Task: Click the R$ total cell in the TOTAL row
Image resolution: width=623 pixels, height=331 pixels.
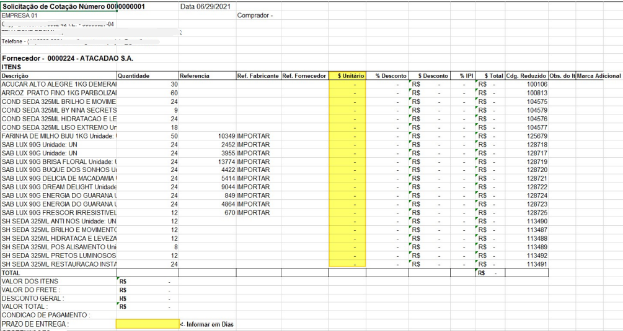Action: [x=490, y=273]
